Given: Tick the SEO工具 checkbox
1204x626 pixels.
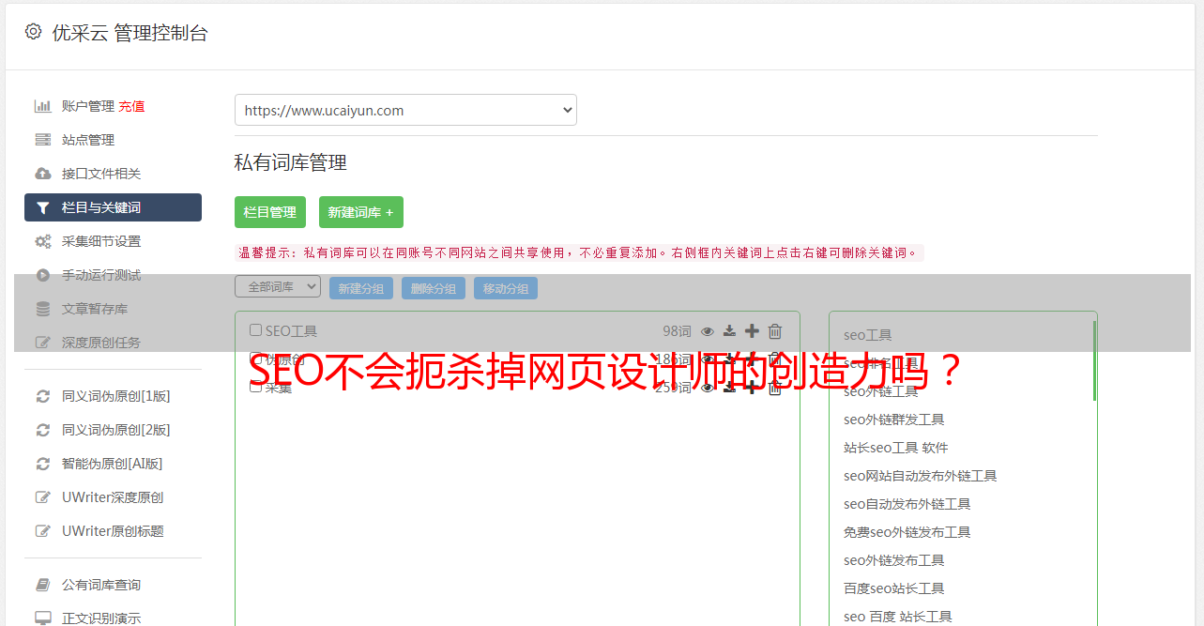Looking at the screenshot, I should [x=255, y=330].
